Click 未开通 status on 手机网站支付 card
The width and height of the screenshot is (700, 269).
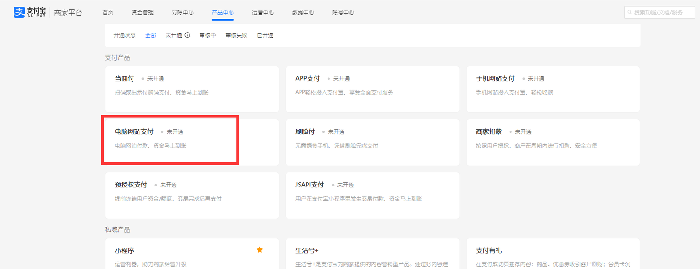pyautogui.click(x=536, y=79)
